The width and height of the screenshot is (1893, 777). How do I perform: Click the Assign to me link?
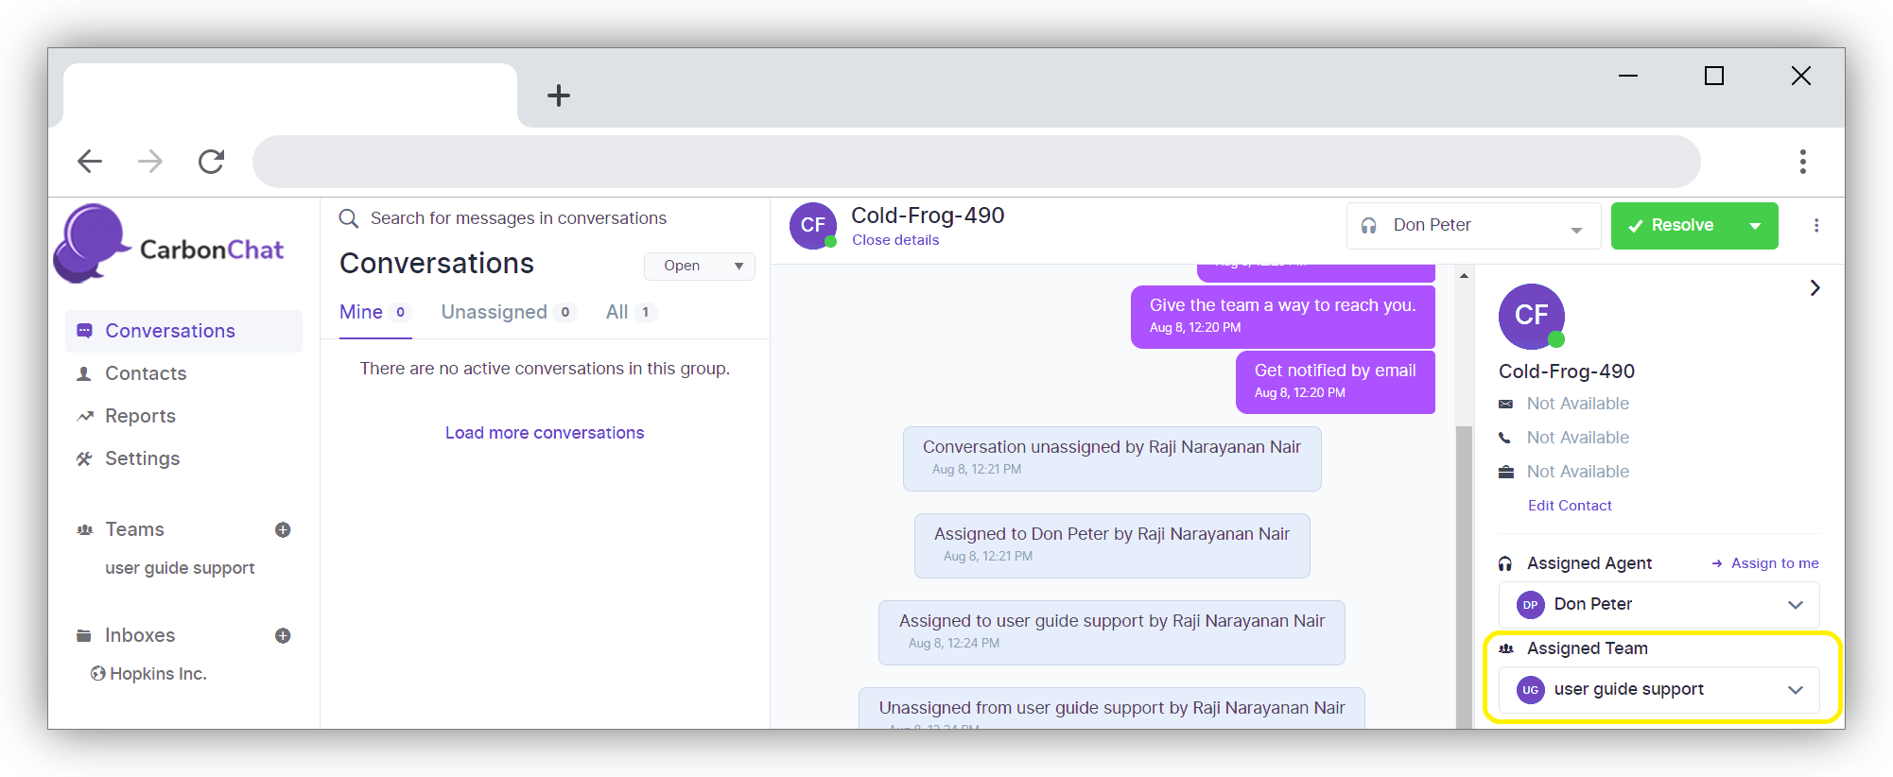pos(1774,563)
